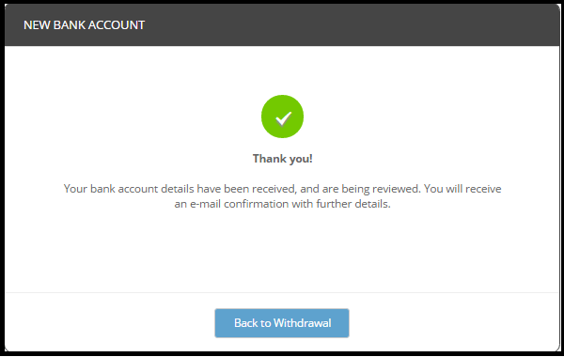Click the bold Thank you! heading

pos(282,159)
